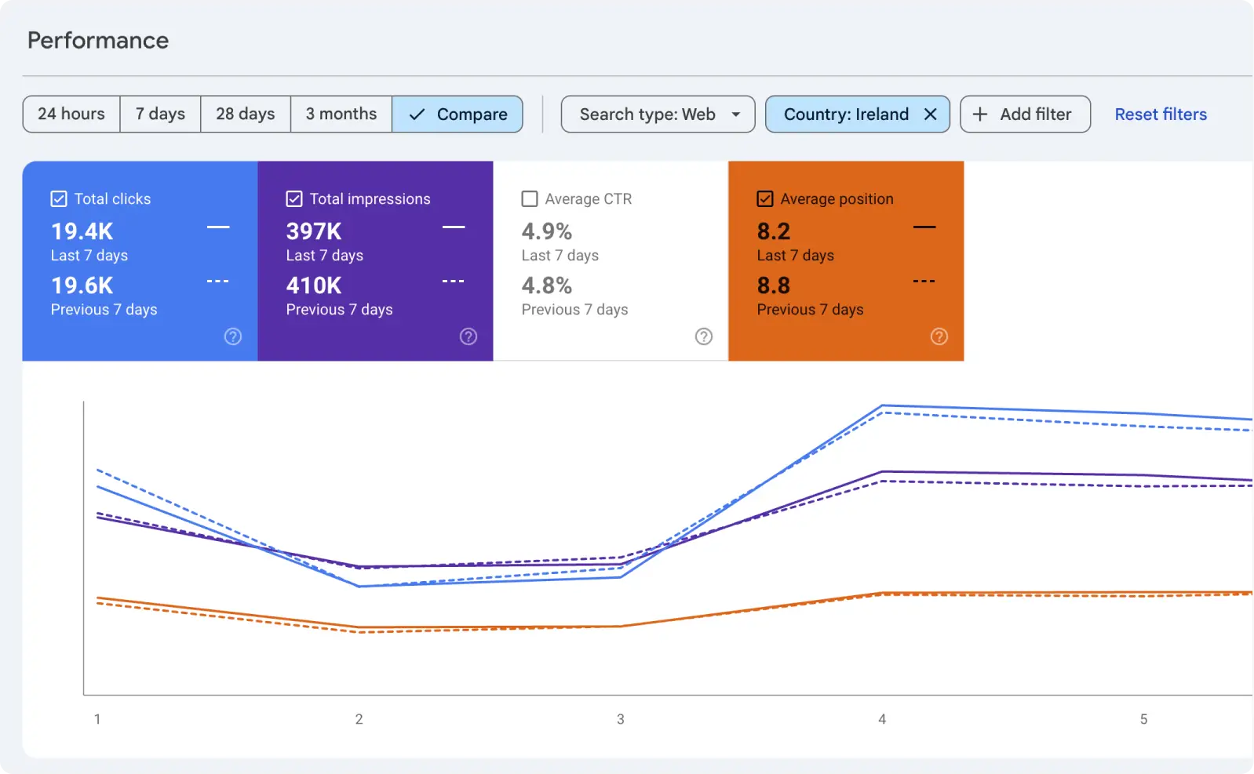Click the 19.6K previous clicks value
Viewport: 1254px width, 774px height.
click(x=82, y=285)
